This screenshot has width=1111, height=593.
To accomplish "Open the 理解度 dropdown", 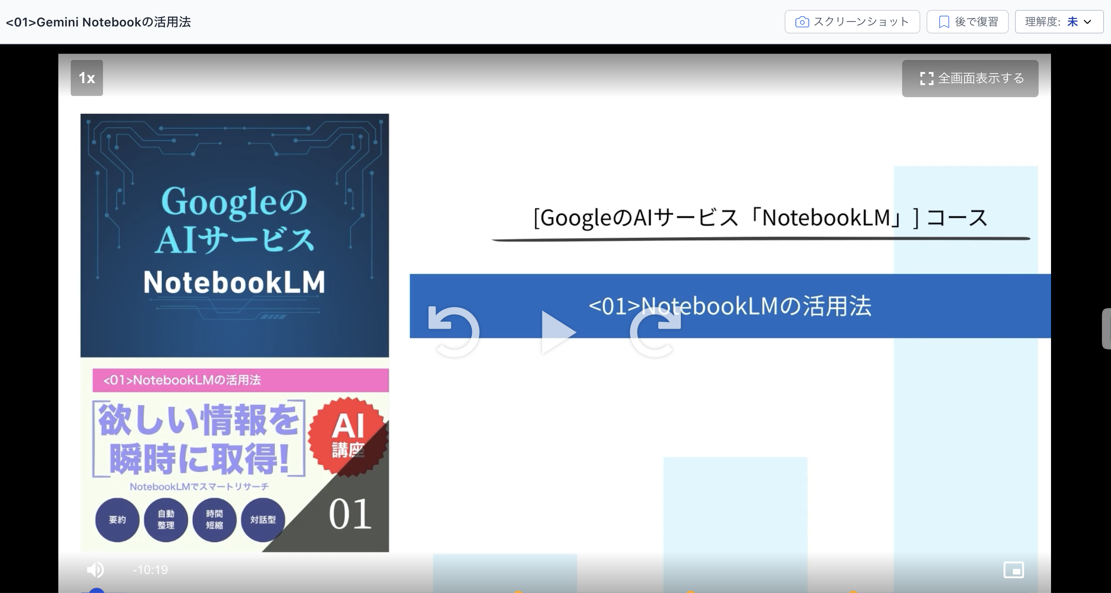I will 1059,22.
